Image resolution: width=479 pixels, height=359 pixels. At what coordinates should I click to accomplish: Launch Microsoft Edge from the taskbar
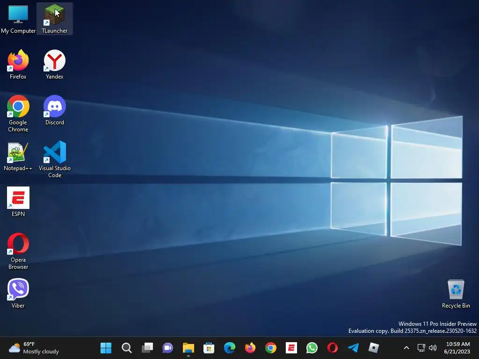(229, 348)
